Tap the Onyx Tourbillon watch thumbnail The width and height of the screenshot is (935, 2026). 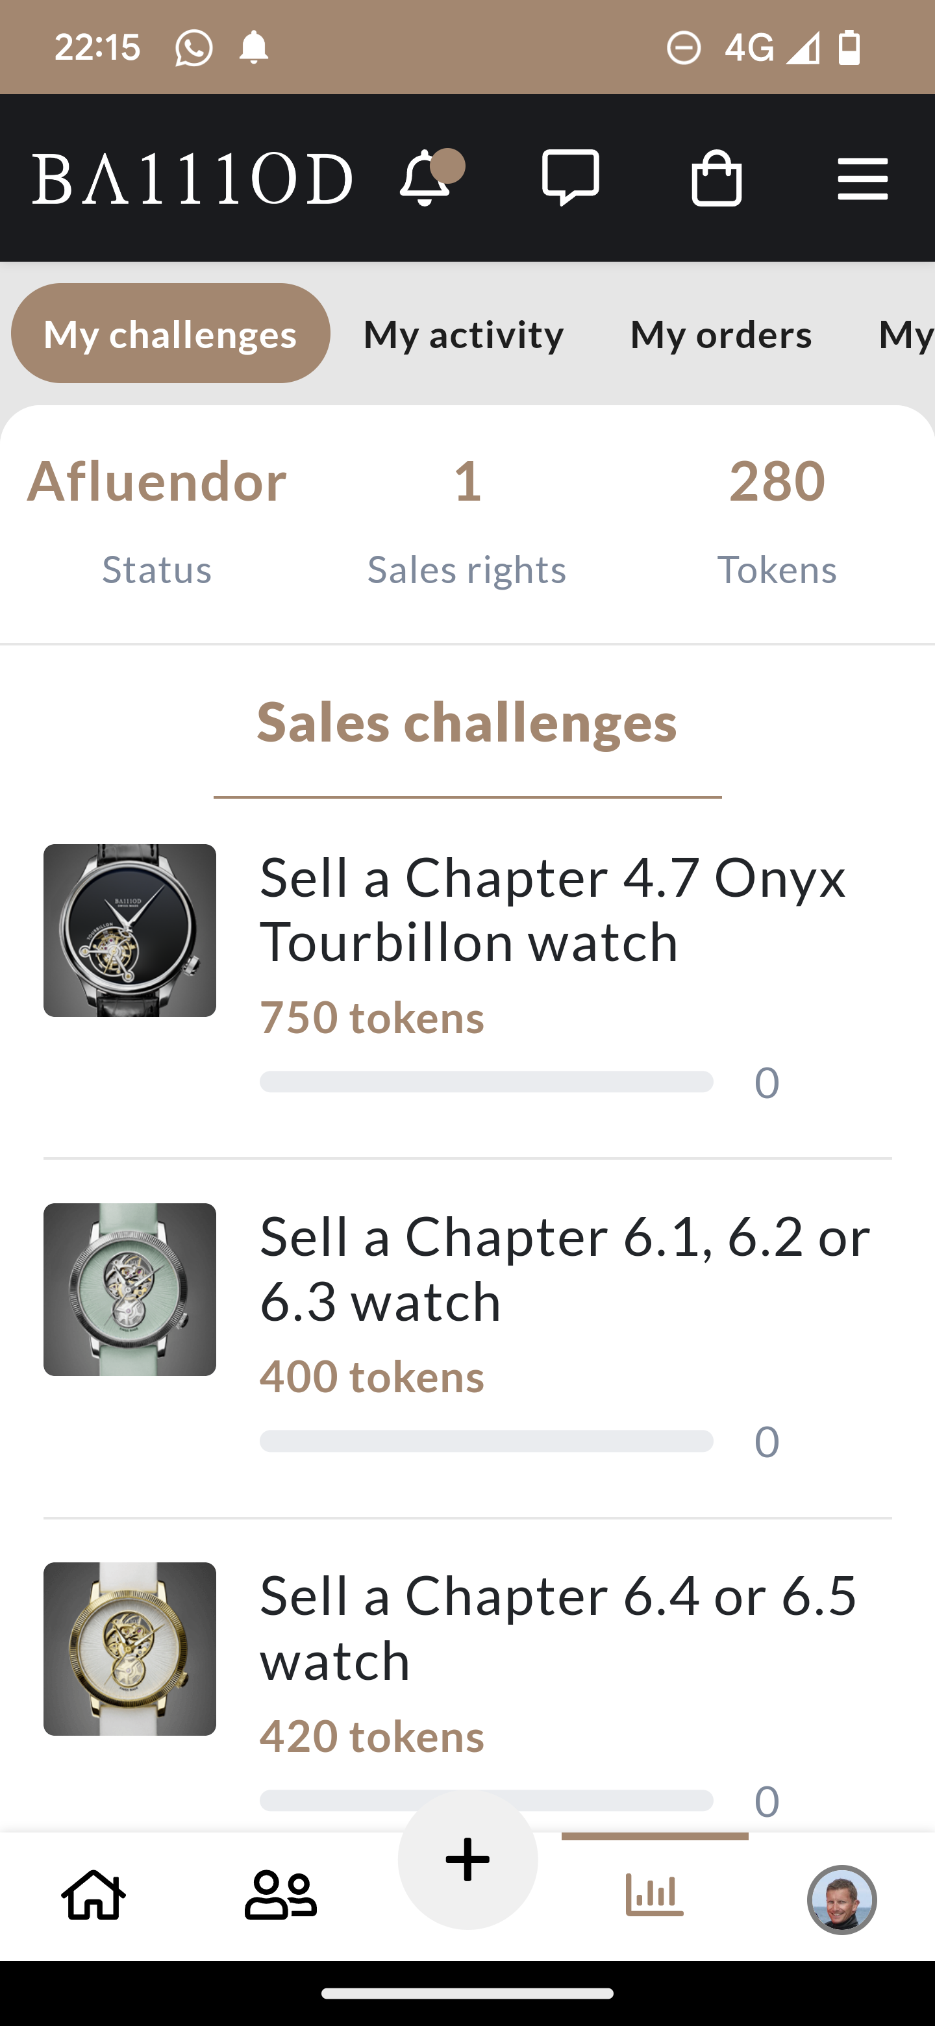(130, 931)
